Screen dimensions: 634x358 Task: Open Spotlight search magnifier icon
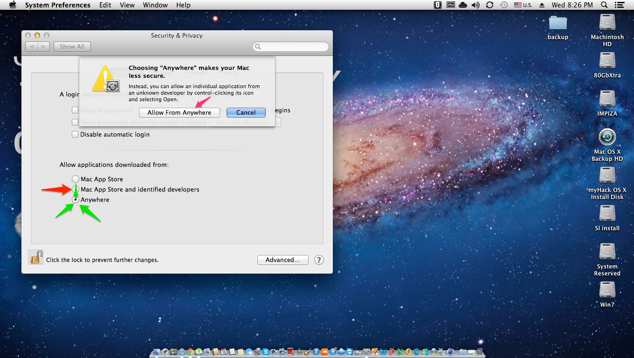pyautogui.click(x=604, y=5)
